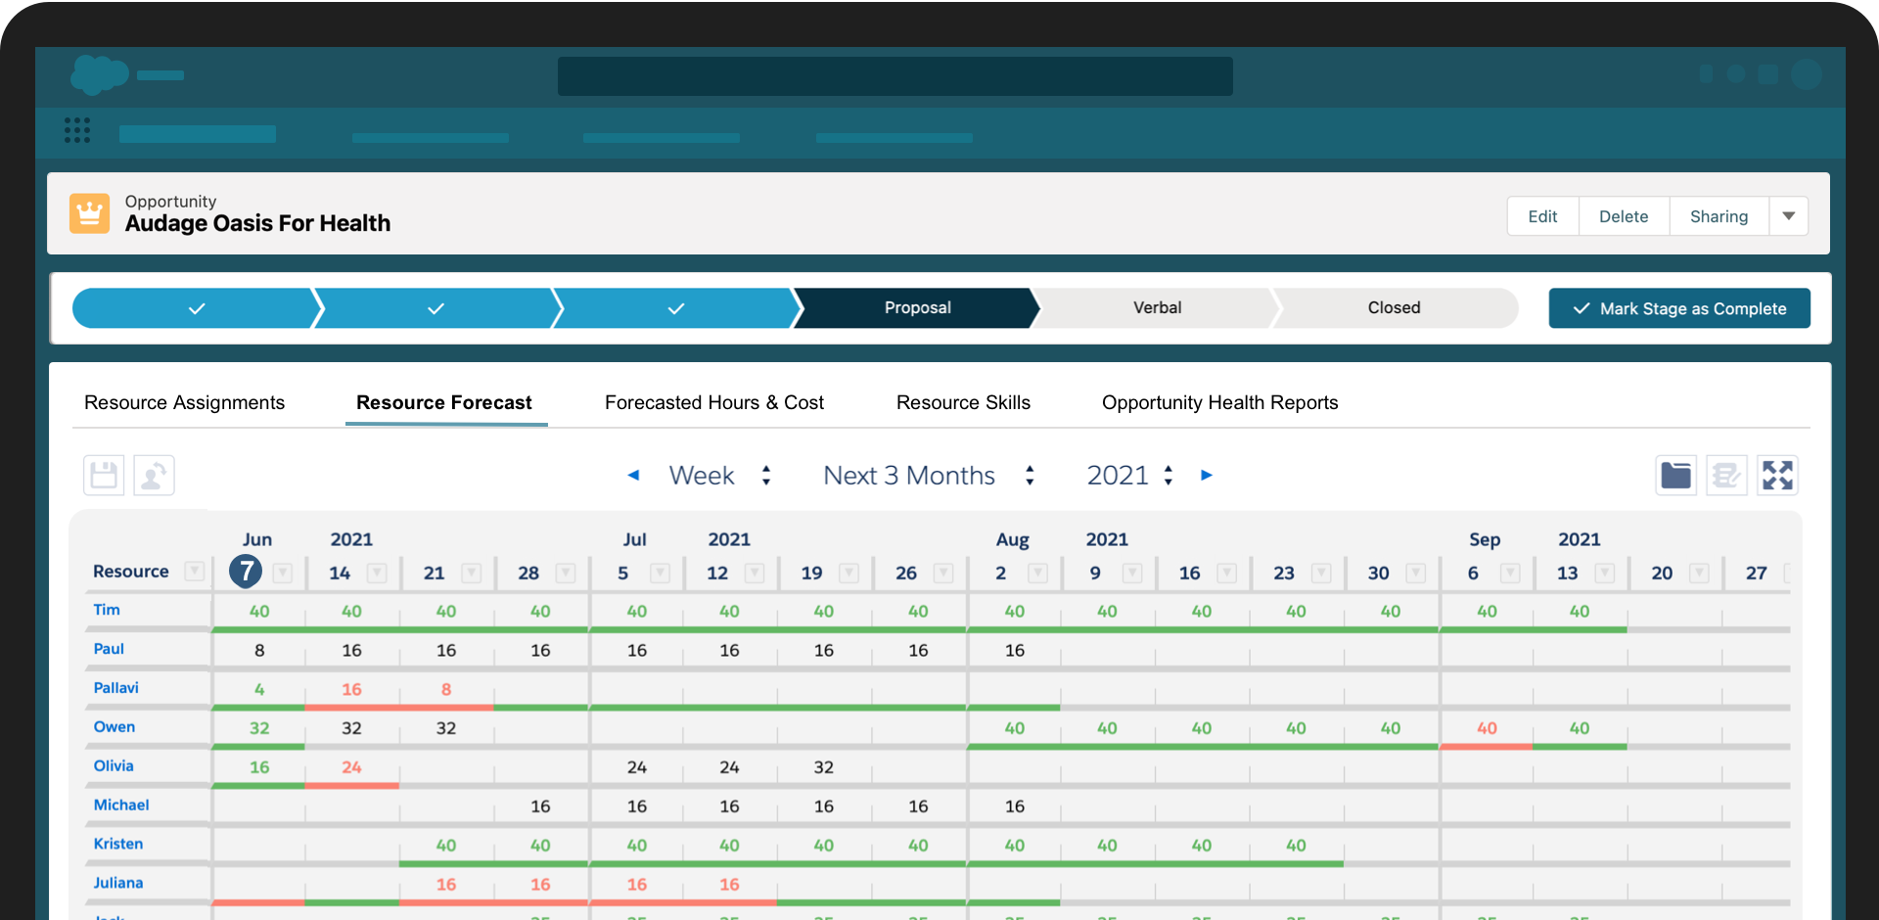Image resolution: width=1879 pixels, height=920 pixels.
Task: Select the Closed stage chevron
Action: pos(1394,307)
